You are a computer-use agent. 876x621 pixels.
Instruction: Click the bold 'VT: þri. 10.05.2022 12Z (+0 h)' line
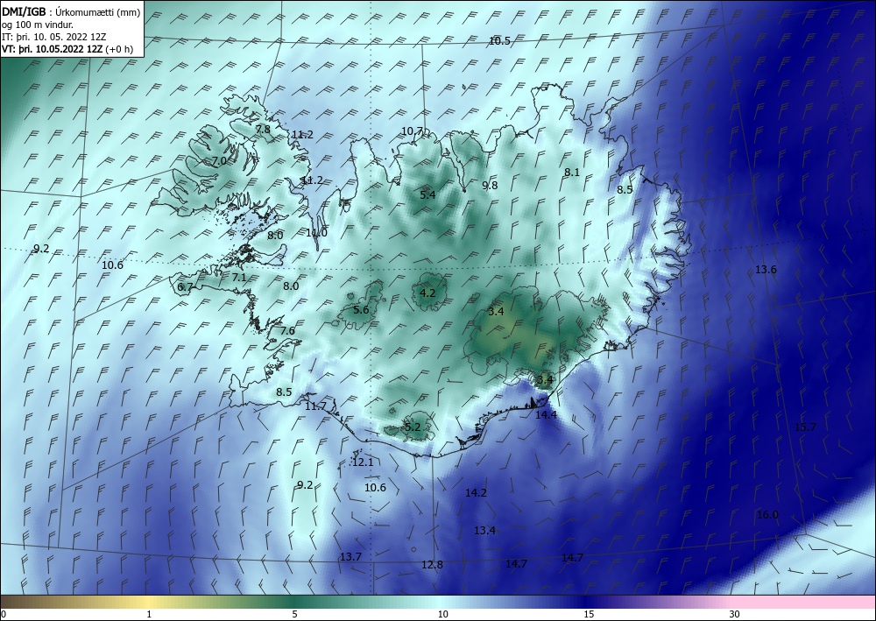point(67,48)
